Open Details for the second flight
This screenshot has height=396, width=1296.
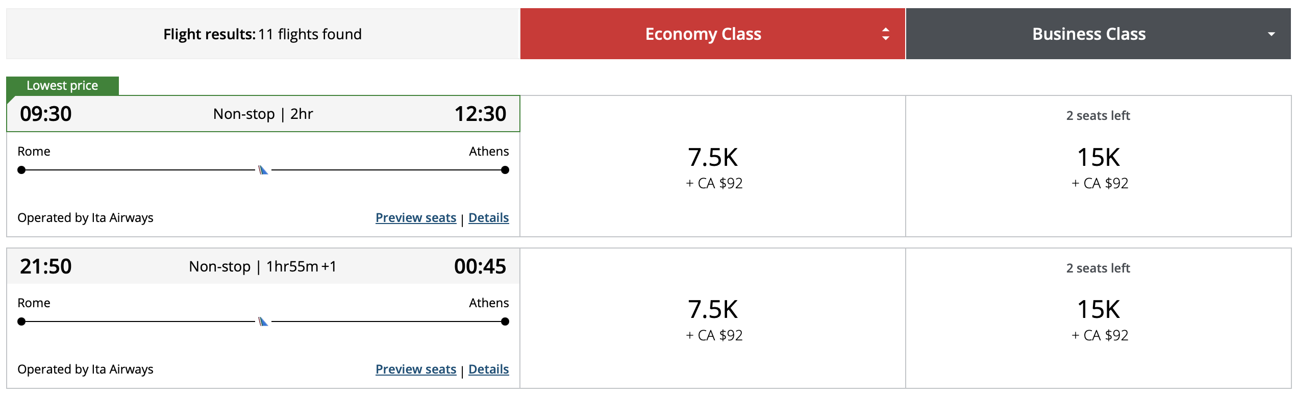tap(488, 369)
